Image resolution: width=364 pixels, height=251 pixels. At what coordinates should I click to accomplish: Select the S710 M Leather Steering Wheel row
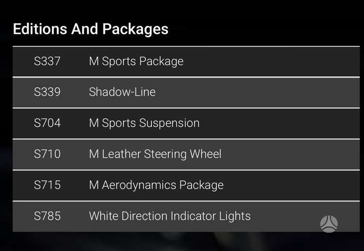tap(186, 154)
